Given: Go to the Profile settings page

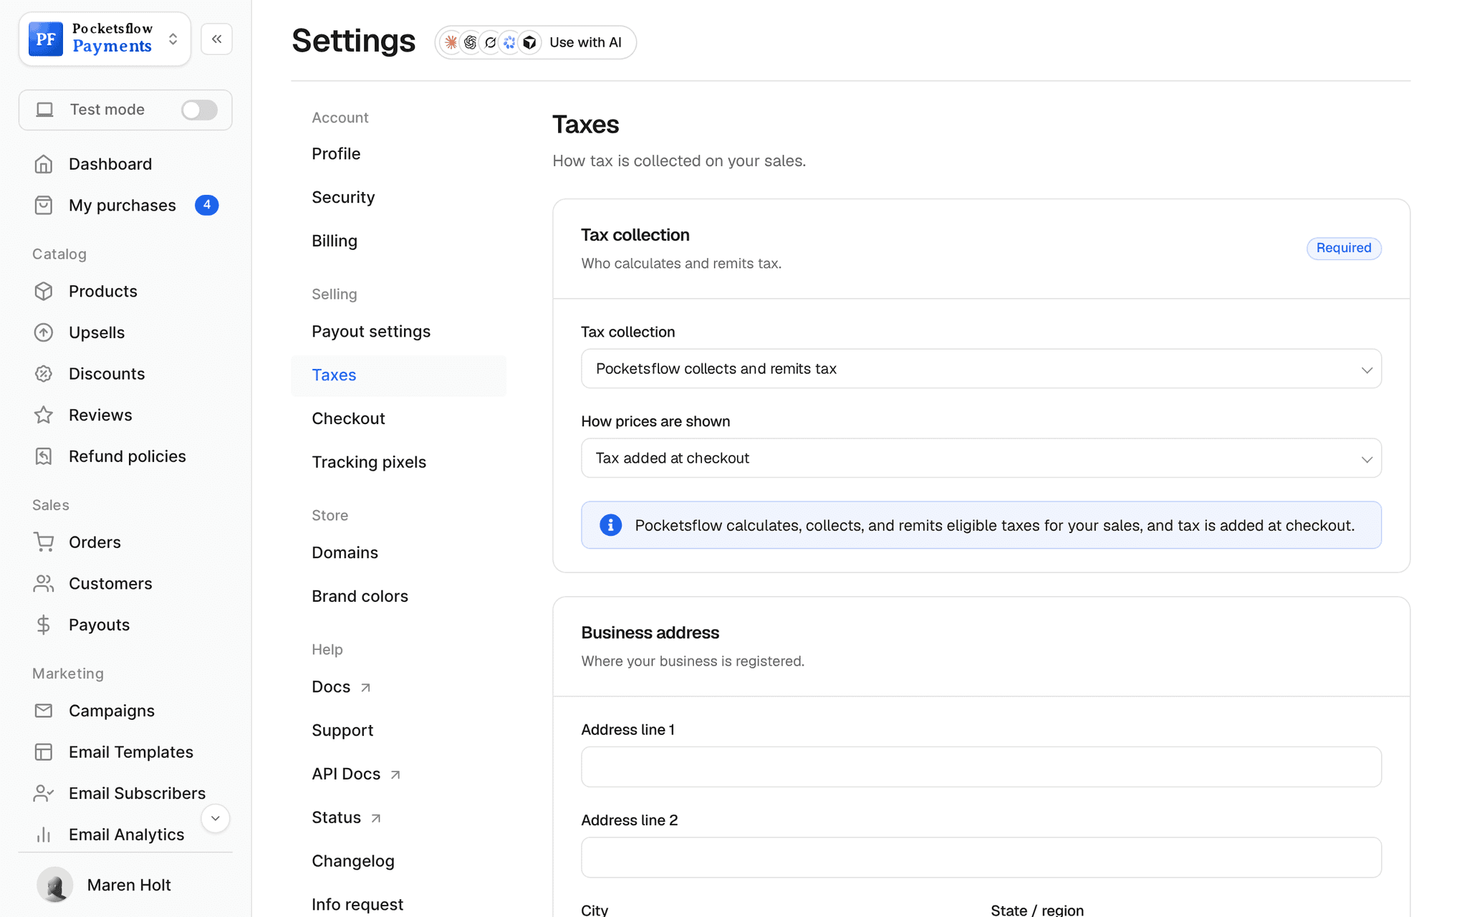Looking at the screenshot, I should click(336, 154).
